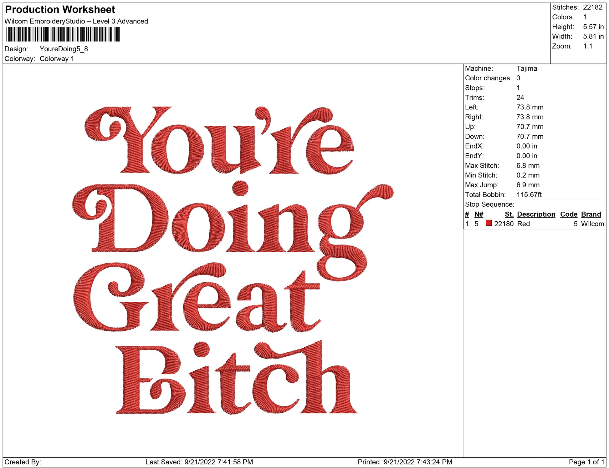Screen dimensions: 609x468
Task: Click the barcode under the worksheet title
Action: click(63, 34)
